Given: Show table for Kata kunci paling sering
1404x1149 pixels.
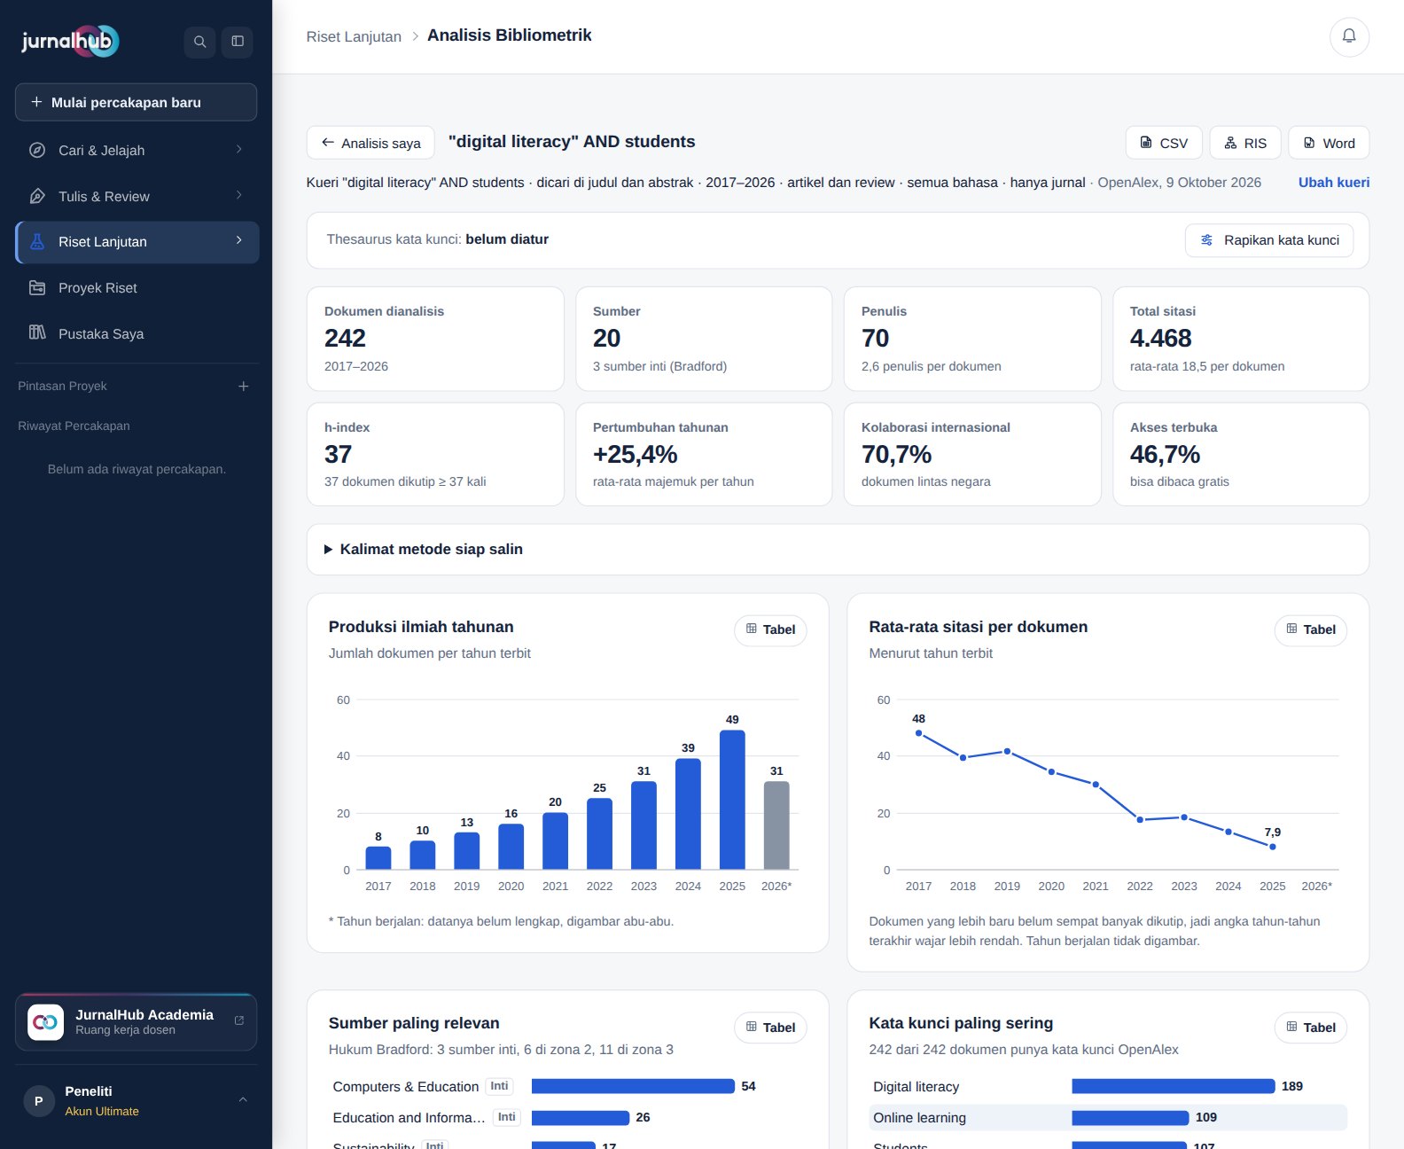Looking at the screenshot, I should (1311, 1028).
